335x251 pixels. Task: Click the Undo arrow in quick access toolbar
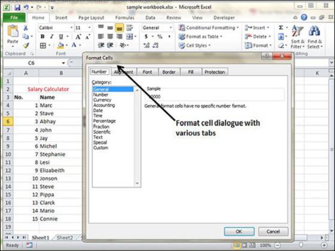coord(26,8)
